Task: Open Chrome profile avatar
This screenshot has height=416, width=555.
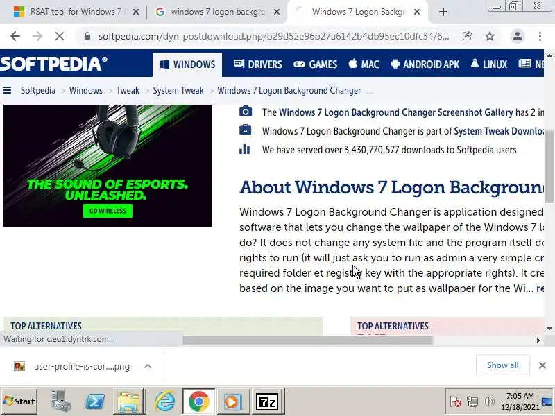Action: [x=517, y=36]
